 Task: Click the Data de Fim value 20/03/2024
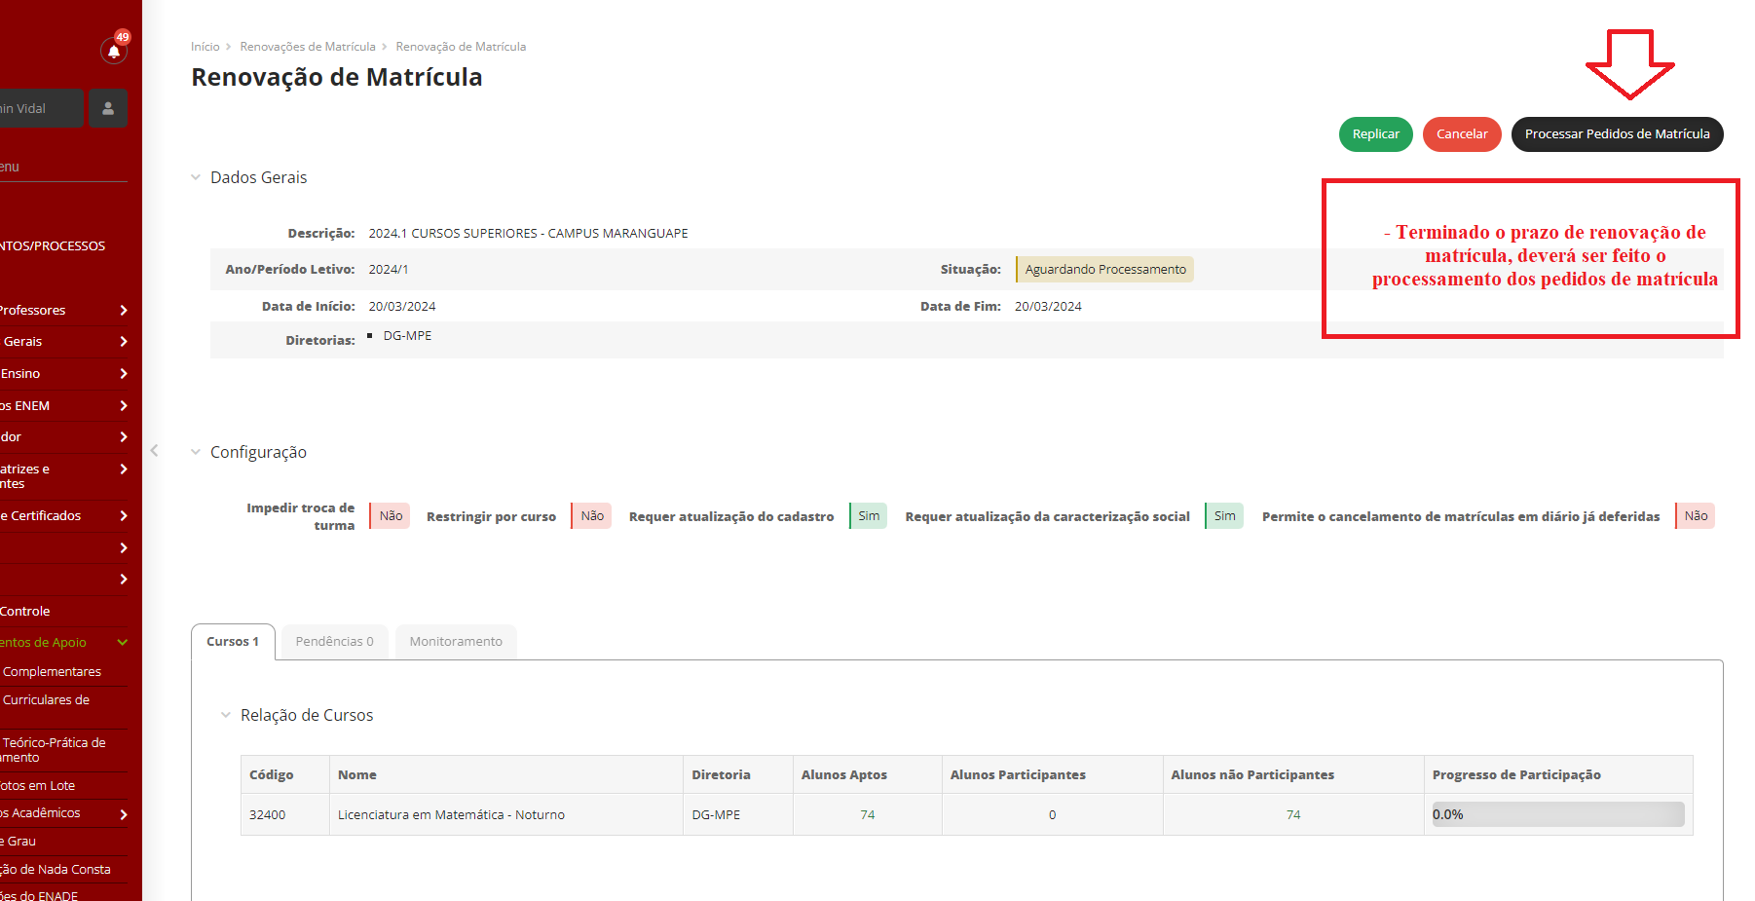click(x=1048, y=307)
